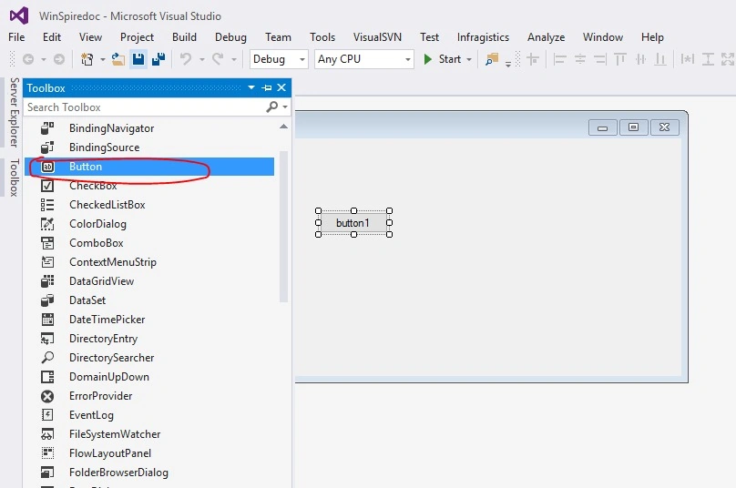736x488 pixels.
Task: Close the Toolbox panel
Action: [281, 87]
